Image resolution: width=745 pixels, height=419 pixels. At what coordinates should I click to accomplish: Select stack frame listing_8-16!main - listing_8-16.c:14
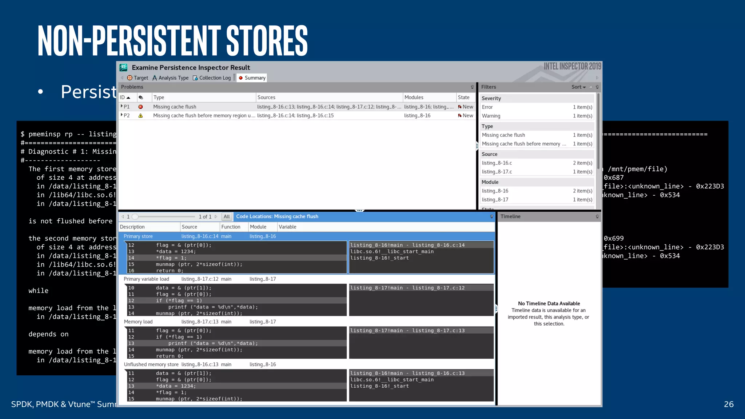421,245
